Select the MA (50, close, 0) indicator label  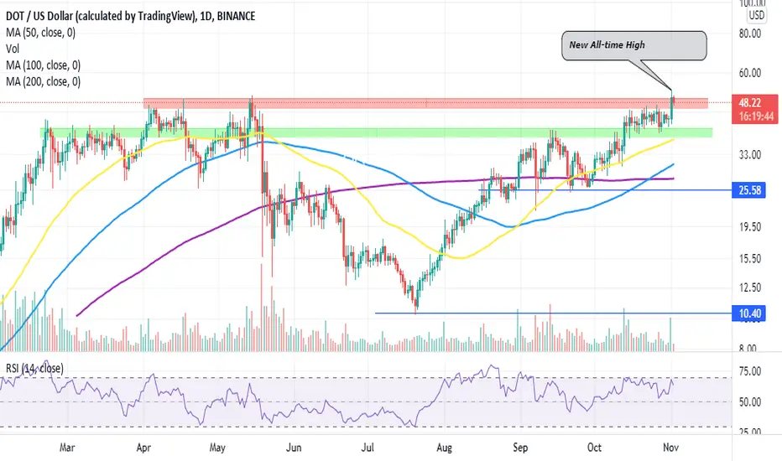coord(41,33)
